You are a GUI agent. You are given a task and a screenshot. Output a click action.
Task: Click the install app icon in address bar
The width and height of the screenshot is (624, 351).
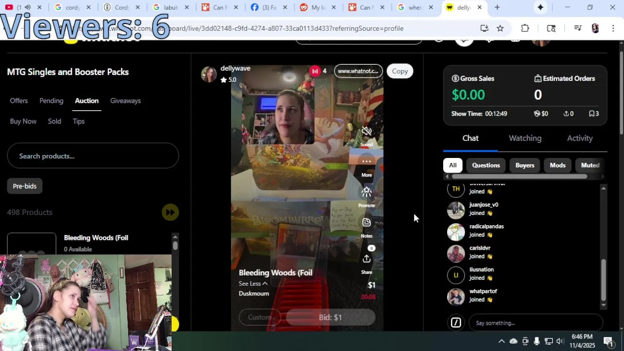point(484,28)
